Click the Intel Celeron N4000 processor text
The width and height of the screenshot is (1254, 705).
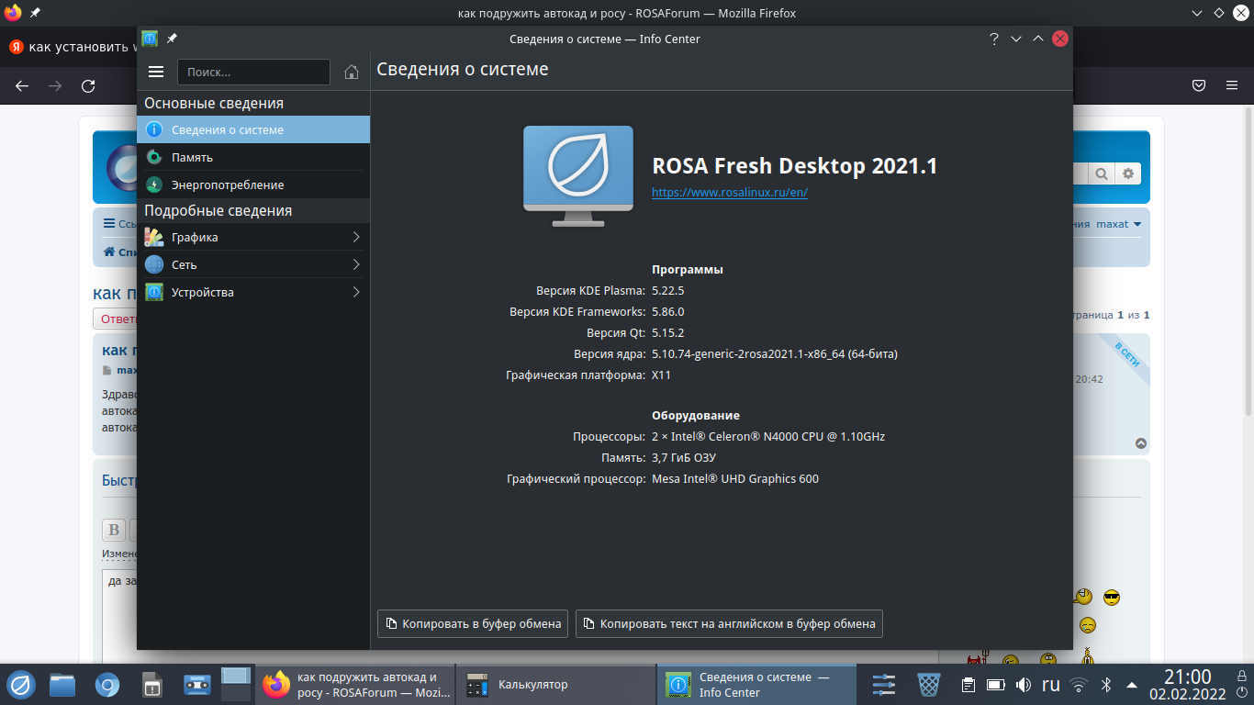point(768,437)
